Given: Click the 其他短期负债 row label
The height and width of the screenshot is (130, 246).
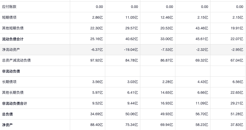Looking at the screenshot, I should 13,28.
